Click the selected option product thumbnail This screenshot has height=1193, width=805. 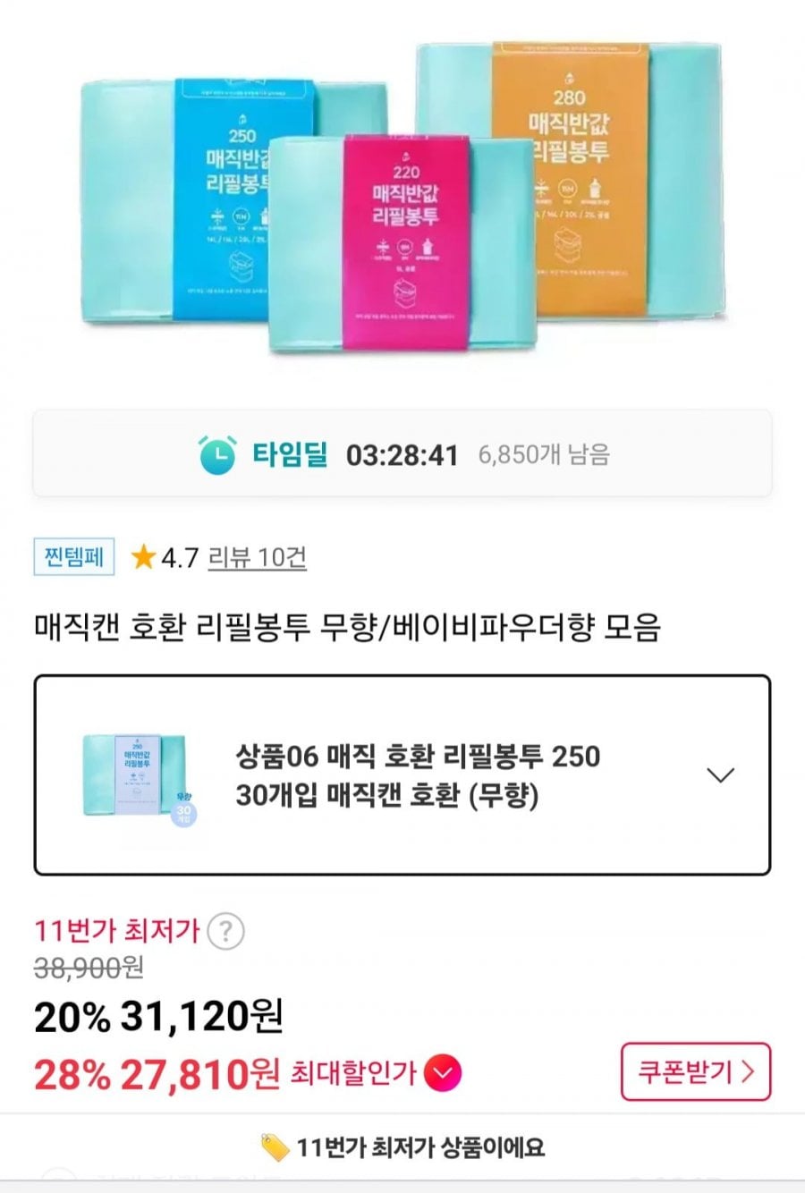[140, 777]
